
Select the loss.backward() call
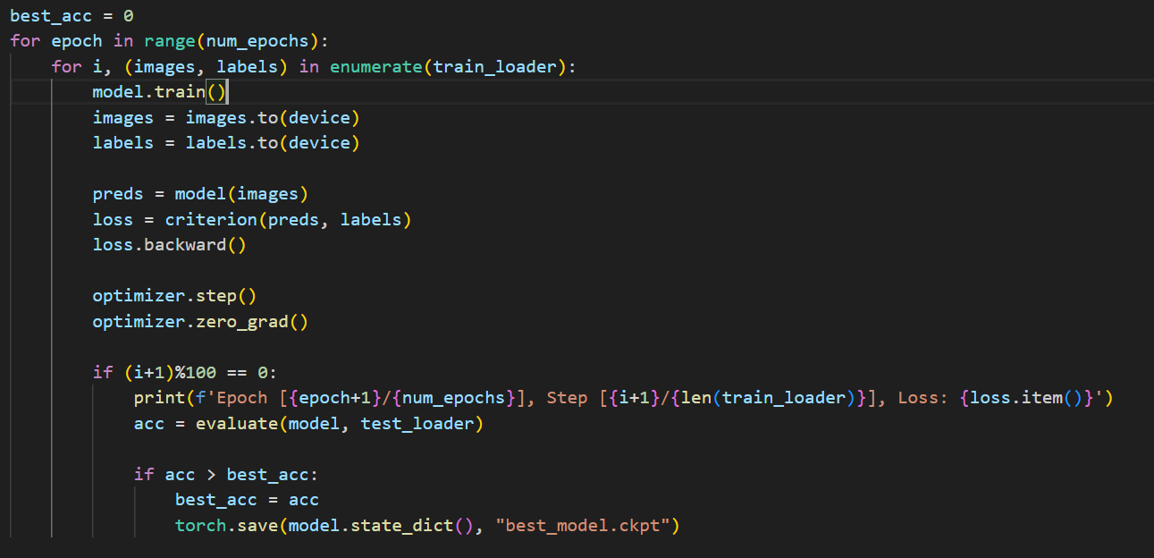(x=168, y=244)
